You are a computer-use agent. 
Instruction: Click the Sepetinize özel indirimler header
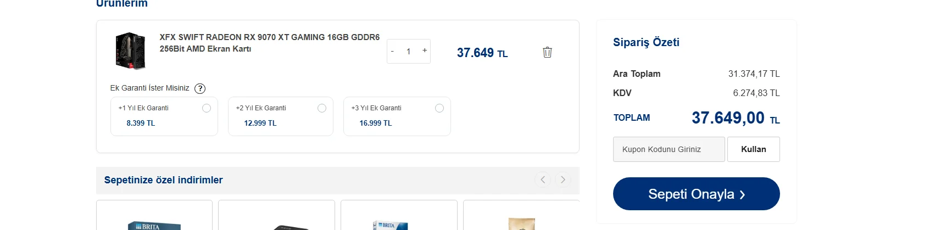tap(164, 180)
